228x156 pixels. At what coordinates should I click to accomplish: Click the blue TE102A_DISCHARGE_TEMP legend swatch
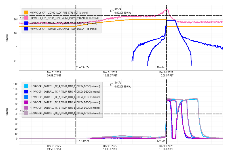tap(26, 23)
